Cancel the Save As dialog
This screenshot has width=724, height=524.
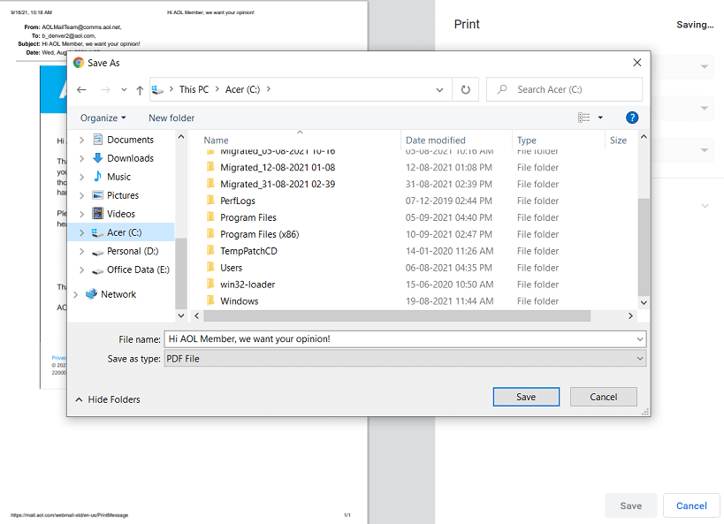603,396
